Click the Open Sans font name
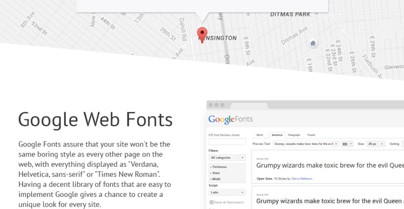The height and width of the screenshot is (209, 404). pos(264,179)
